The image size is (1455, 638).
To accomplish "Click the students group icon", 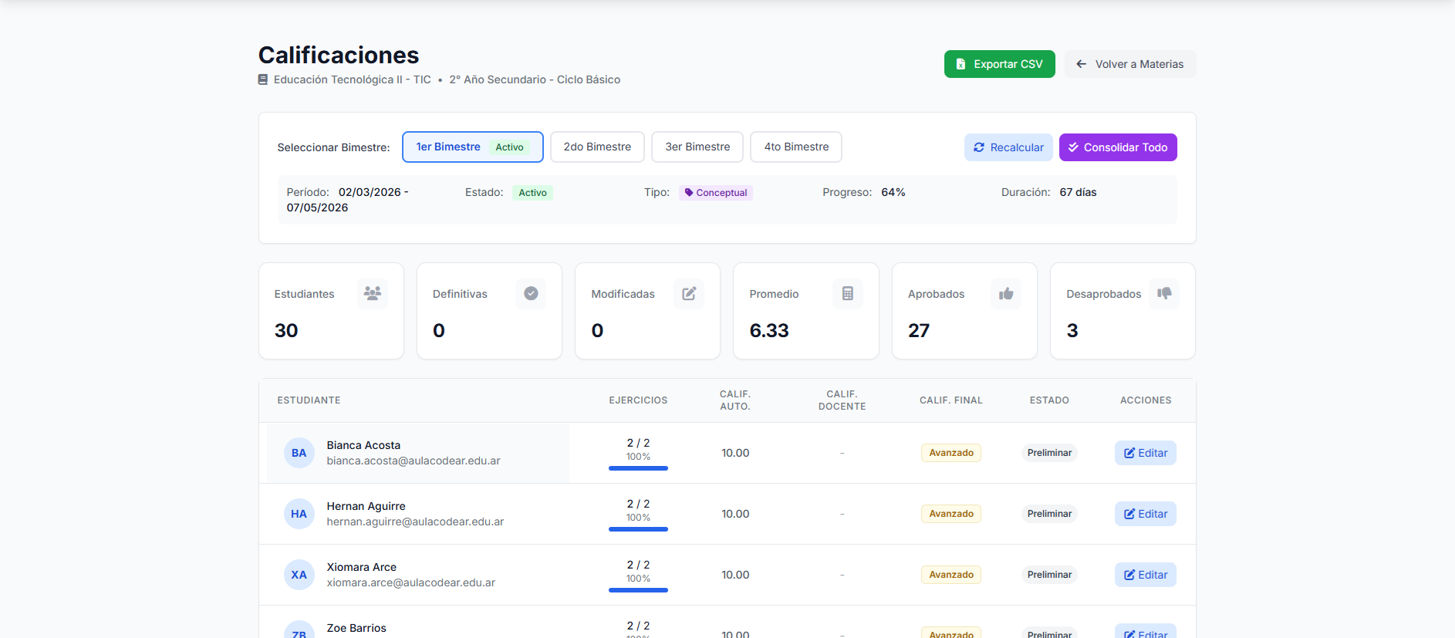I will (x=373, y=294).
